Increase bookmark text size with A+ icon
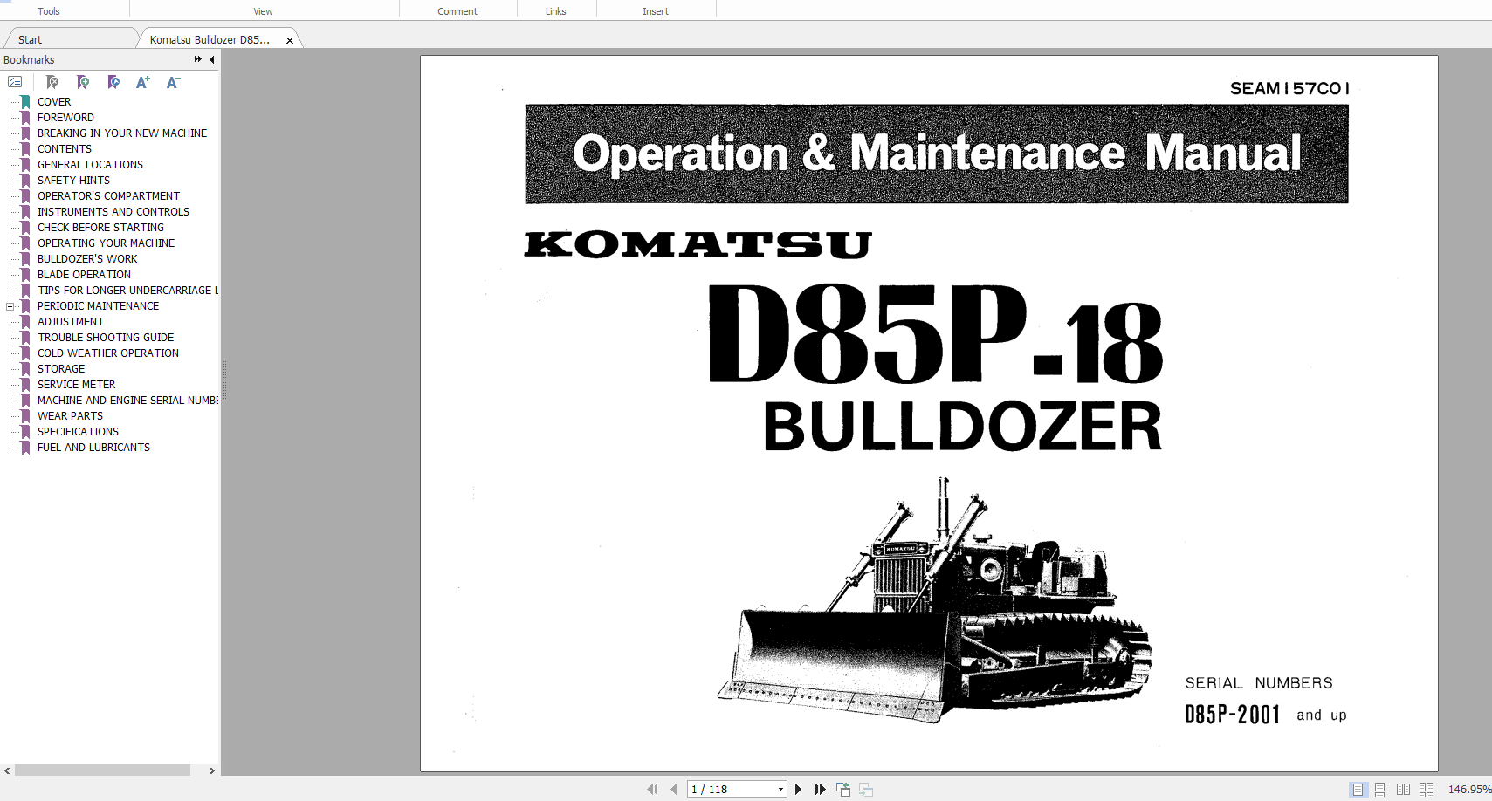Screen dimensions: 1492x801 (142, 82)
